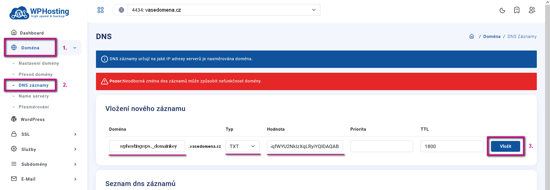
Task: Expand the Služby sidebar section
Action: click(43, 149)
